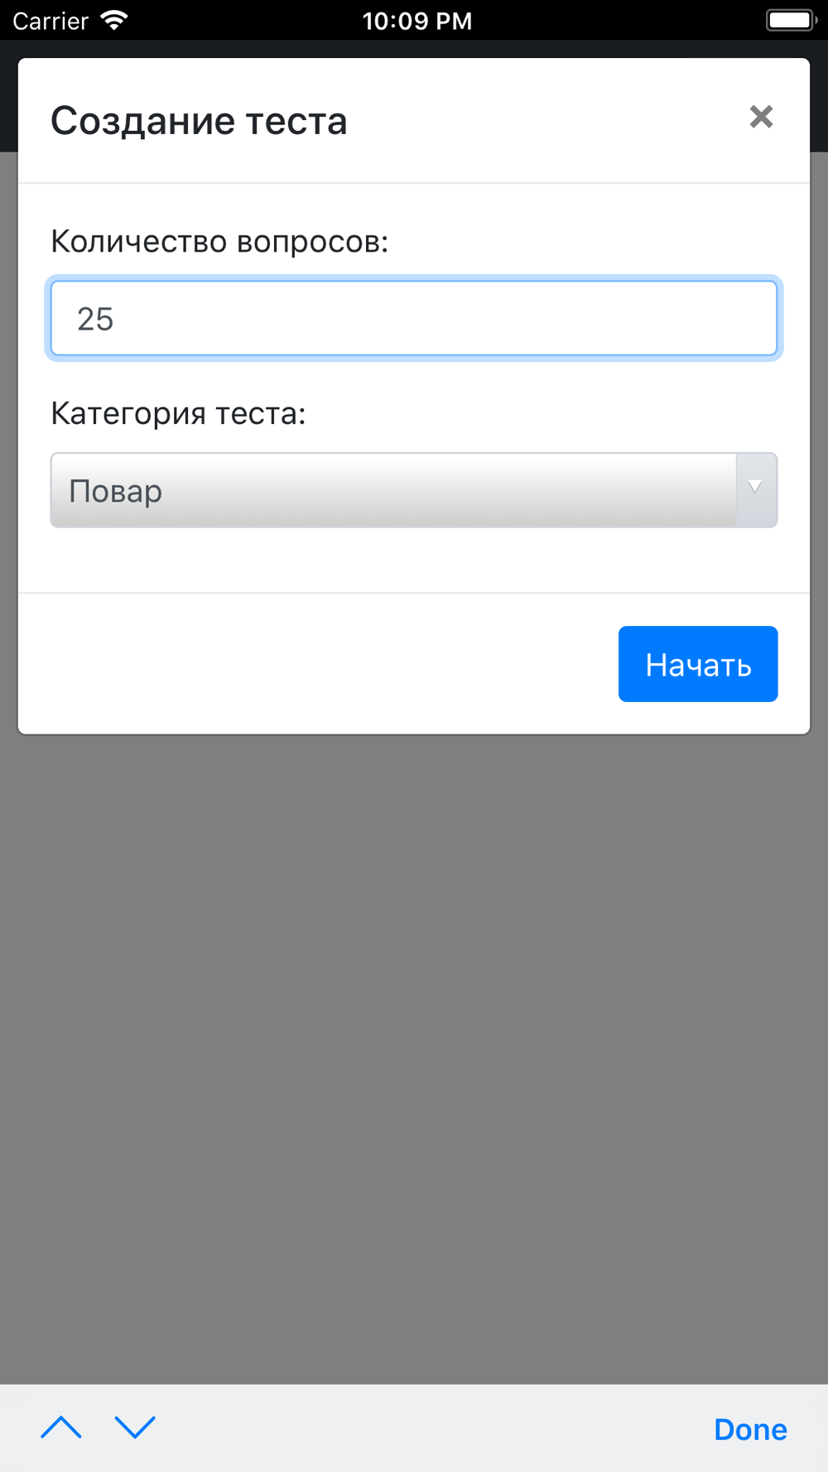The image size is (828, 1472).
Task: Tap Done in the keyboard accessory bar
Action: pyautogui.click(x=750, y=1429)
